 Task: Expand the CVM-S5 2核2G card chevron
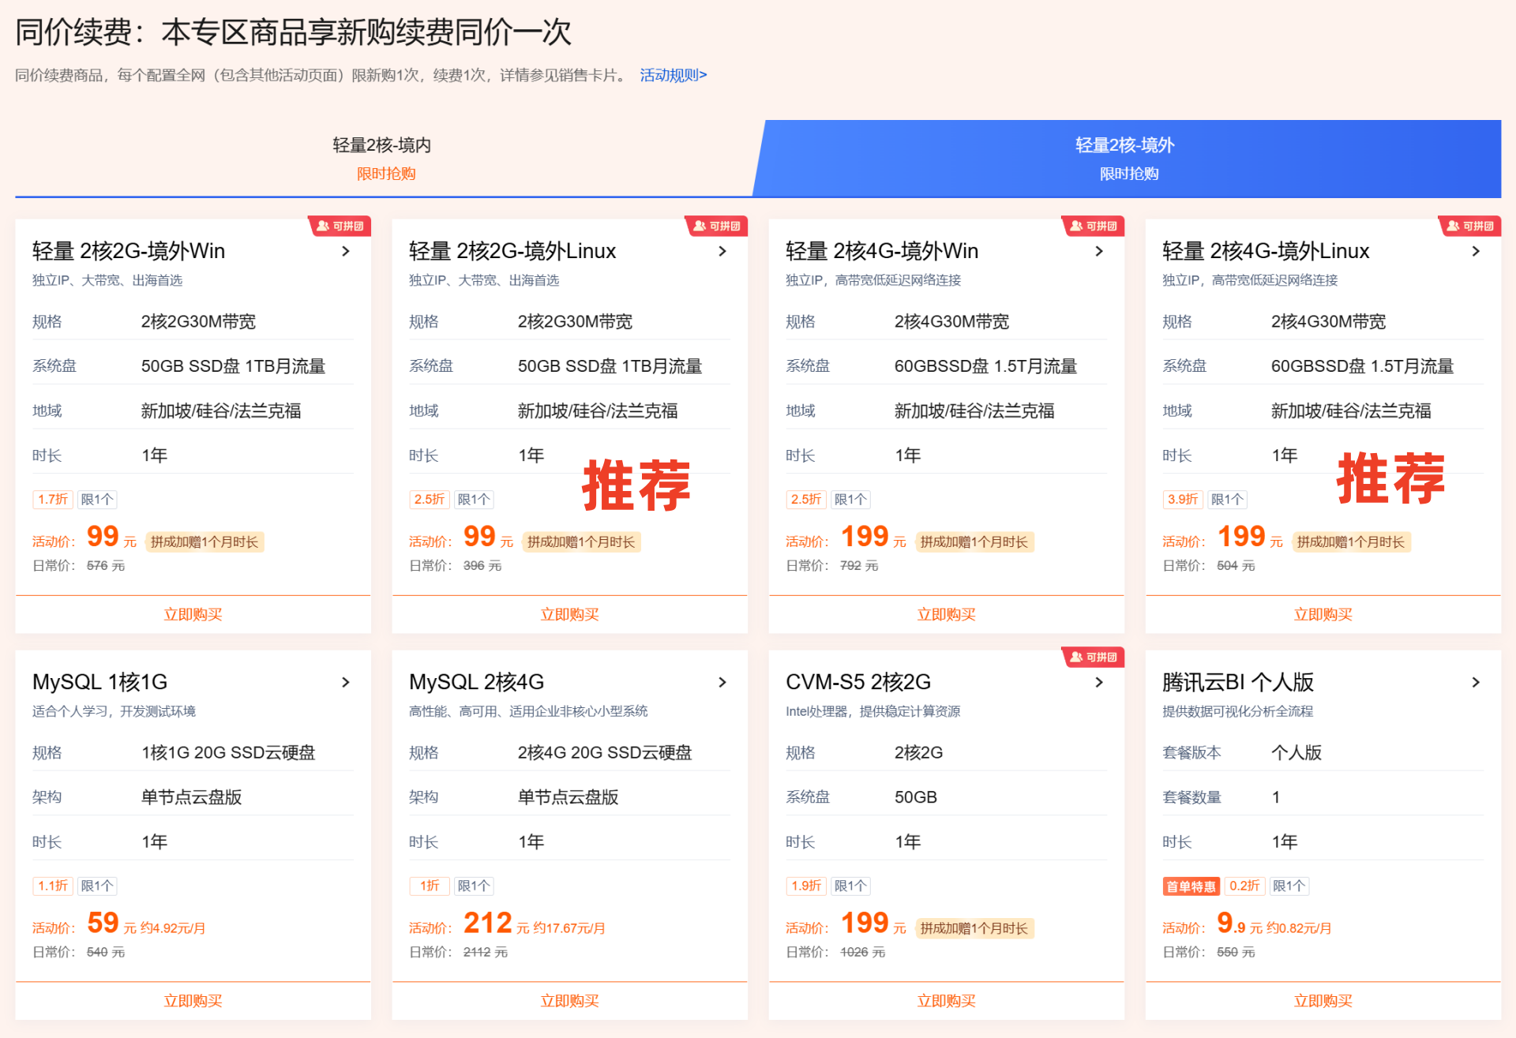pyautogui.click(x=1099, y=682)
